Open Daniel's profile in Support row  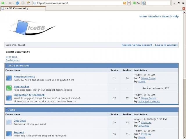142,137
